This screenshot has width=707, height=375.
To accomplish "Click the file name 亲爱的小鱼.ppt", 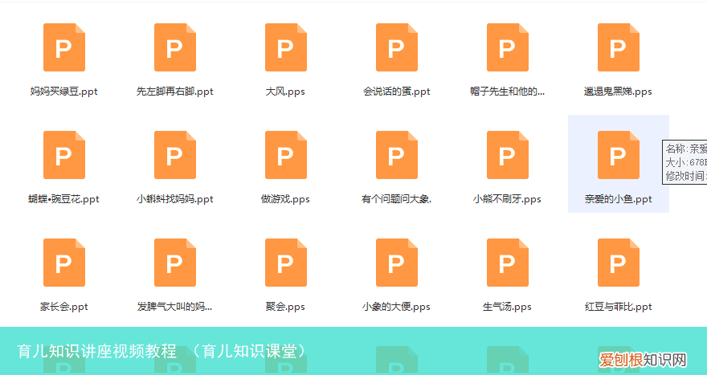I will [618, 199].
